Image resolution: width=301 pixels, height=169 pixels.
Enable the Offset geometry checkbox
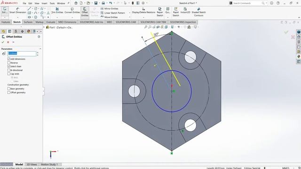point(9,92)
